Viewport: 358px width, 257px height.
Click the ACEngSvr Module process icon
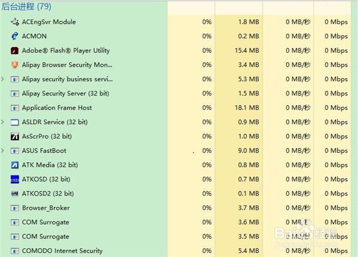pyautogui.click(x=15, y=22)
